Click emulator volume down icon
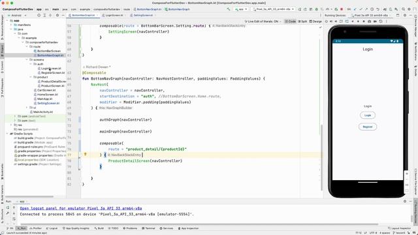Image resolution: width=418 pixels, height=235 pixels. point(336,22)
